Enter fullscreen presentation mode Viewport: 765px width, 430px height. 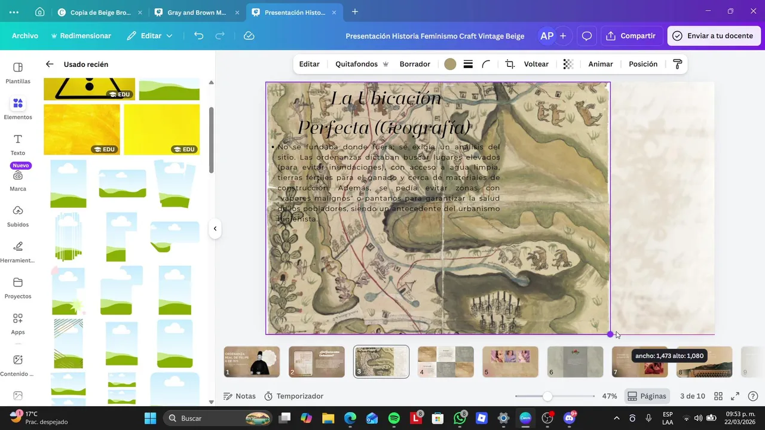pos(736,396)
